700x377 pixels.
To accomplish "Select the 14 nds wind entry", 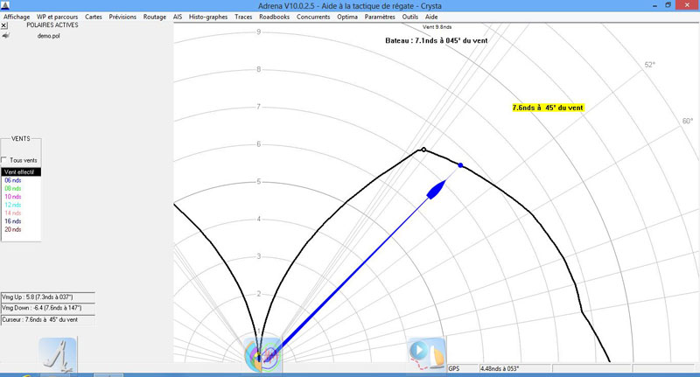I will [x=13, y=213].
